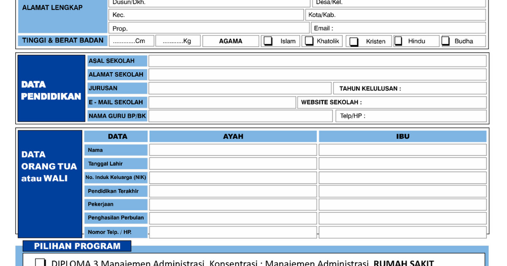The height and width of the screenshot is (266, 507).
Task: Click the Kota/Kab. address field
Action: [x=395, y=15]
